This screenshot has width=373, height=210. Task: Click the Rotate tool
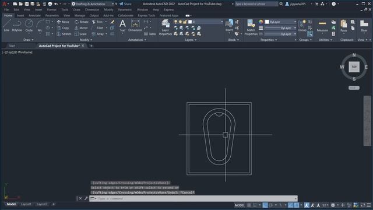click(82, 22)
